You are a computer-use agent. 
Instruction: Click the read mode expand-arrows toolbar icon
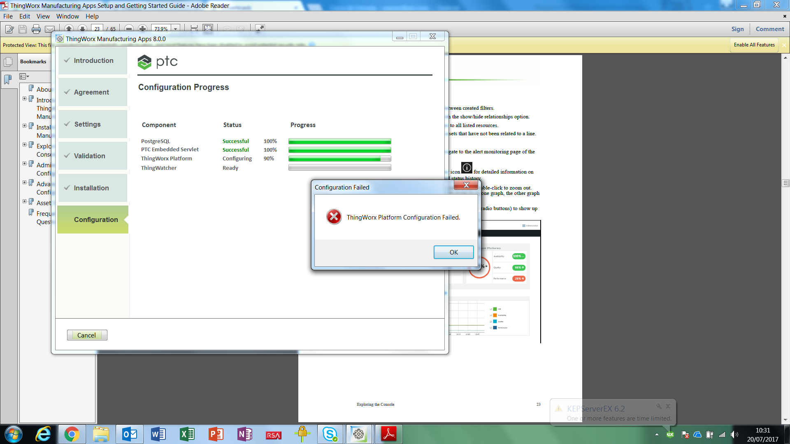pos(260,28)
